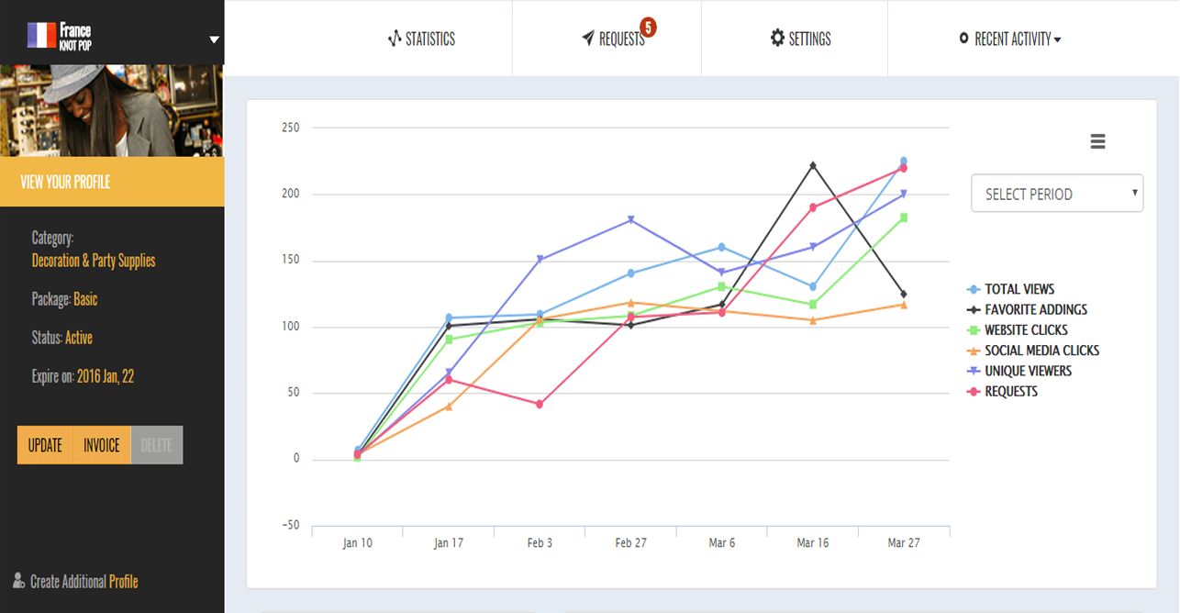Click the Unique Viewers point at Feb 3
This screenshot has width=1180, height=613.
pyautogui.click(x=540, y=260)
